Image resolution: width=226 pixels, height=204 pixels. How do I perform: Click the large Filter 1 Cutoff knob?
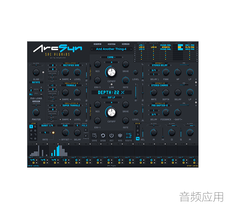(x=111, y=72)
